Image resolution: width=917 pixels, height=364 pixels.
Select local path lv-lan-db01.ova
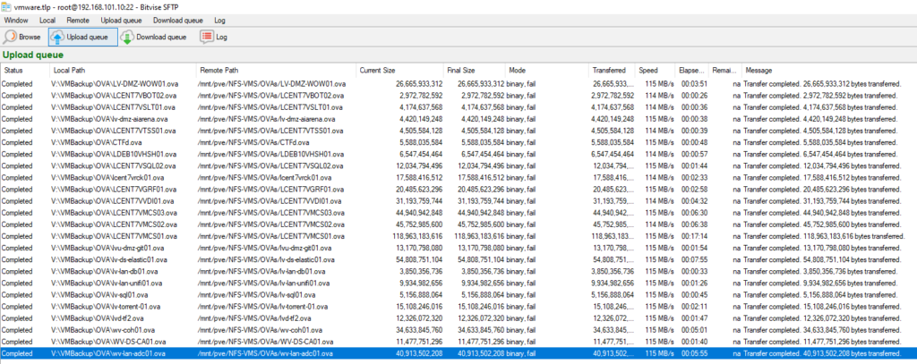tap(106, 271)
